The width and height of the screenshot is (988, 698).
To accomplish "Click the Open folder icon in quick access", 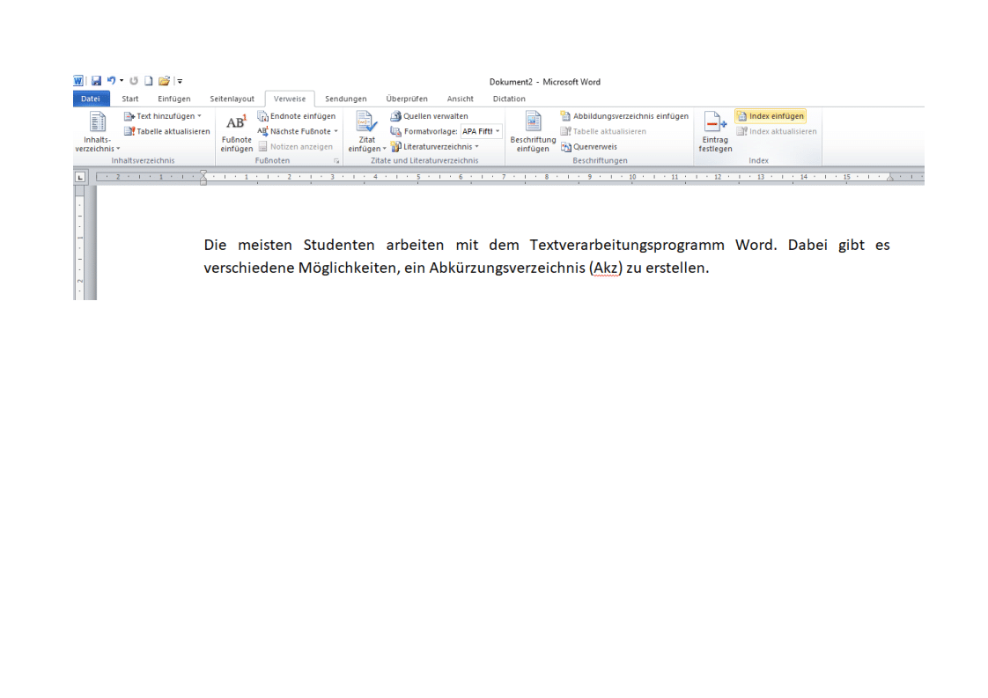I will (x=164, y=81).
